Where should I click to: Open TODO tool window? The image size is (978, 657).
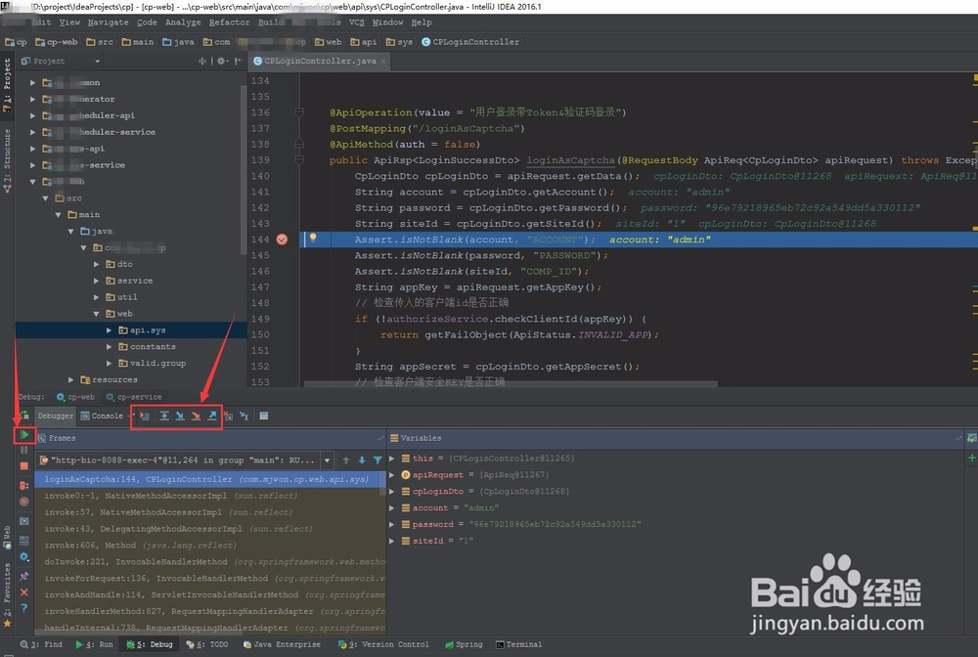tap(207, 644)
